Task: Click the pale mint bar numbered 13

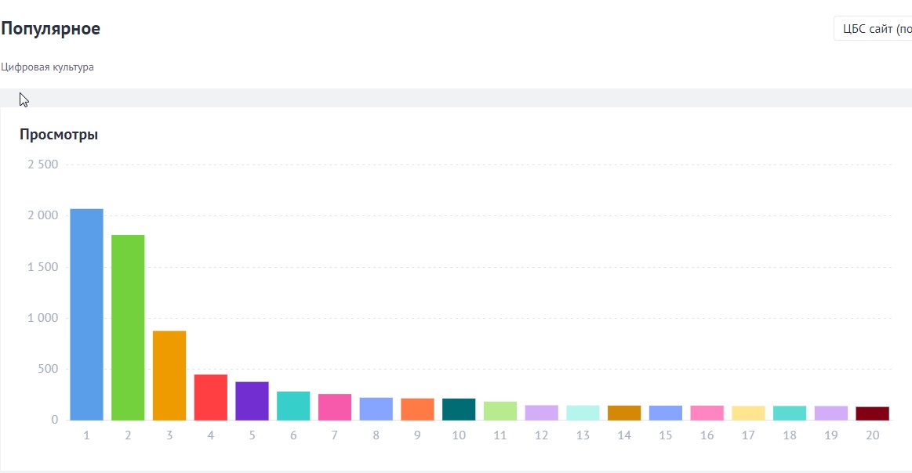Action: tap(583, 413)
